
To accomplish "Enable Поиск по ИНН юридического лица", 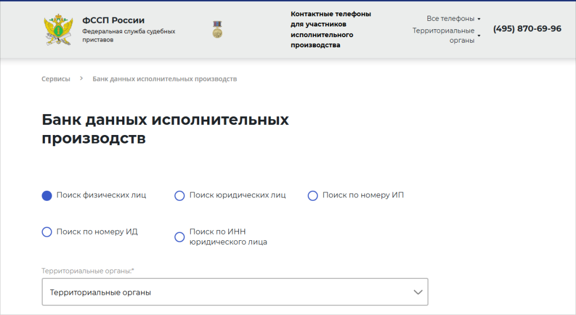I will pos(179,237).
